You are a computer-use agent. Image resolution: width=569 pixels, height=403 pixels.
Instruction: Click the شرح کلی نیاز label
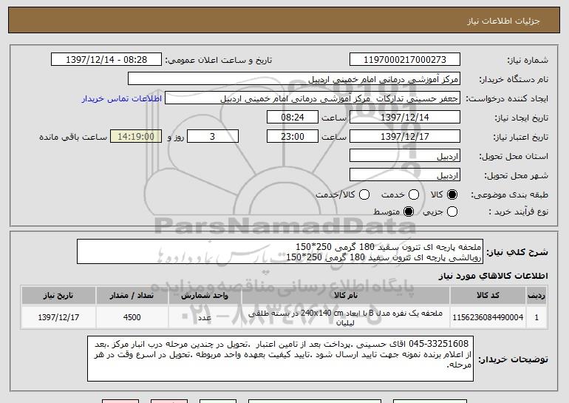tap(517, 252)
